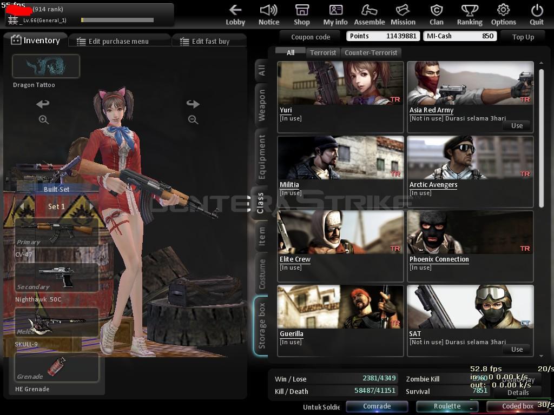Viewport: 554px width, 415px height.
Task: Open the Mission screen
Action: (x=403, y=16)
